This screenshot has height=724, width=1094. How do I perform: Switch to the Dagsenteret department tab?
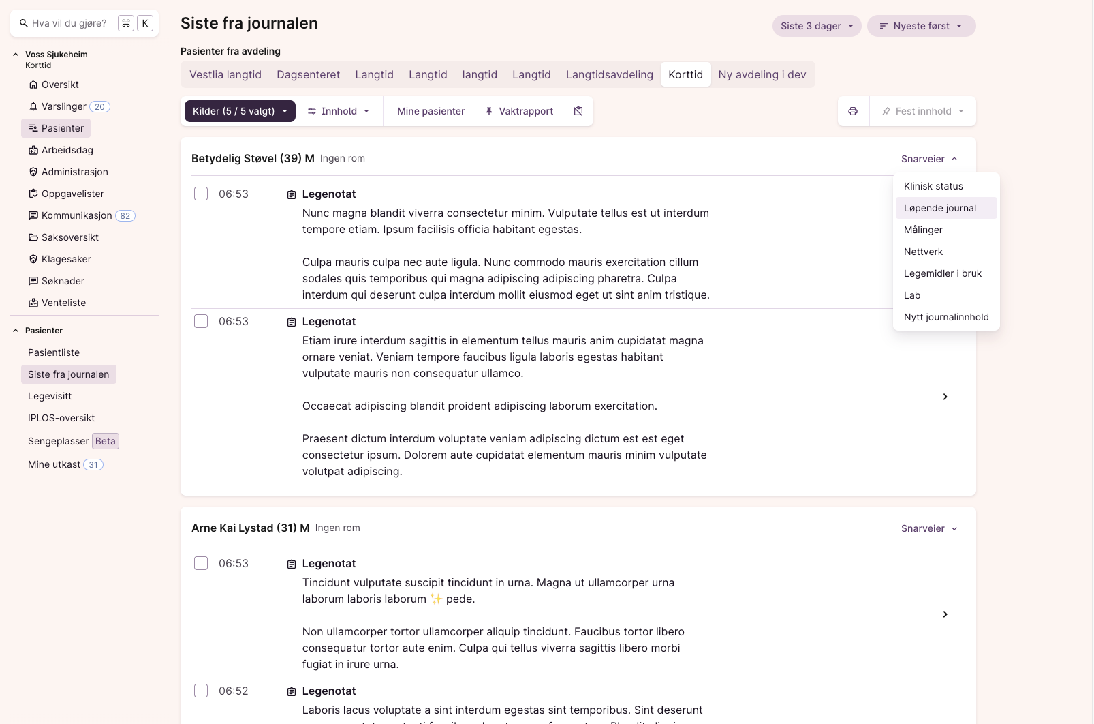[x=308, y=74]
